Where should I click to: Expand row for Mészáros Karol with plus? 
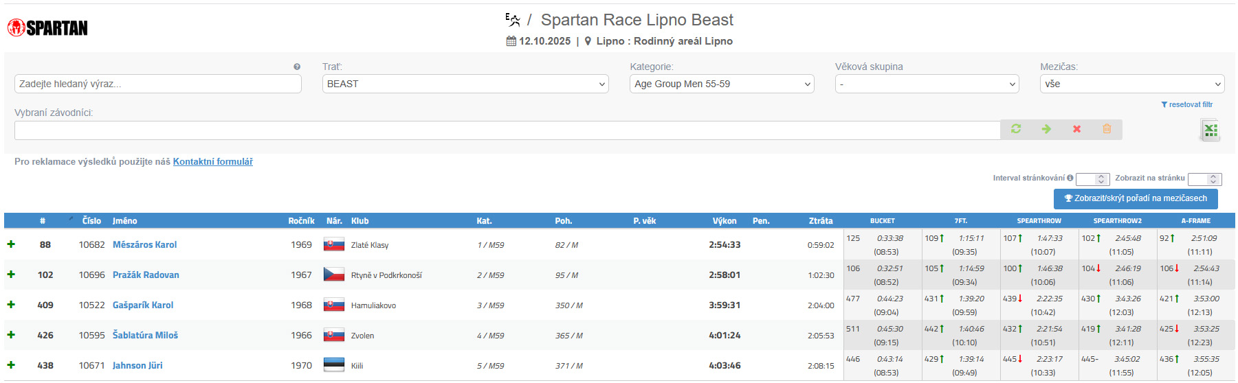tap(11, 244)
